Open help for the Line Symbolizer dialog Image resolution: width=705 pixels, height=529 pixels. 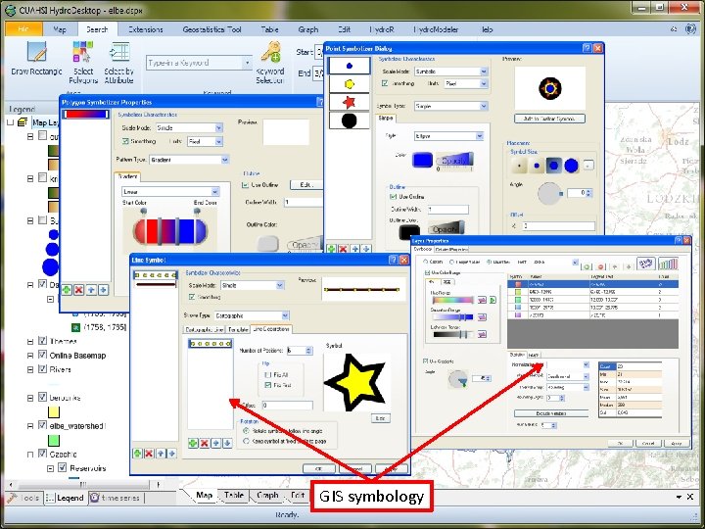click(393, 260)
